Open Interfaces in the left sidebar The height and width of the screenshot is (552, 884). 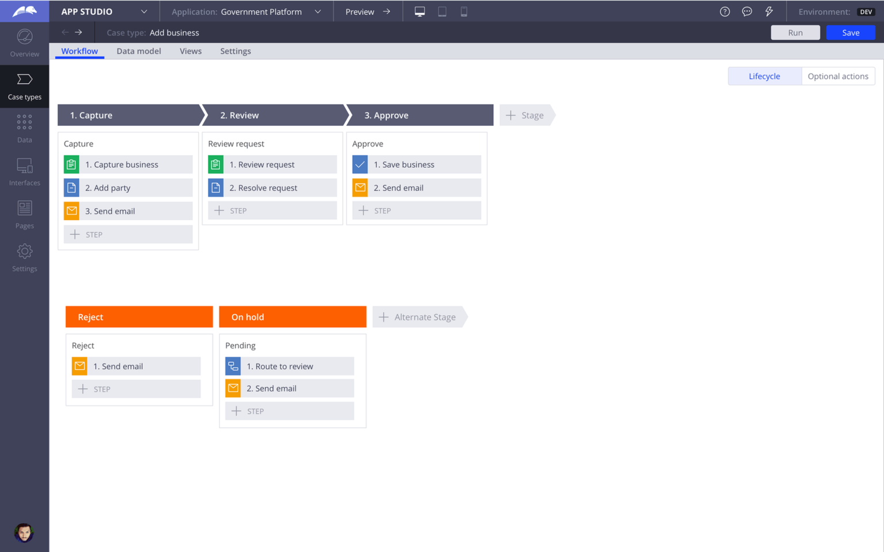(x=24, y=172)
